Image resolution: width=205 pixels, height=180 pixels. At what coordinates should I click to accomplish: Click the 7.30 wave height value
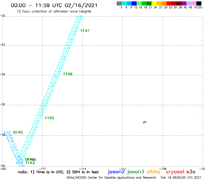[x=22, y=165]
